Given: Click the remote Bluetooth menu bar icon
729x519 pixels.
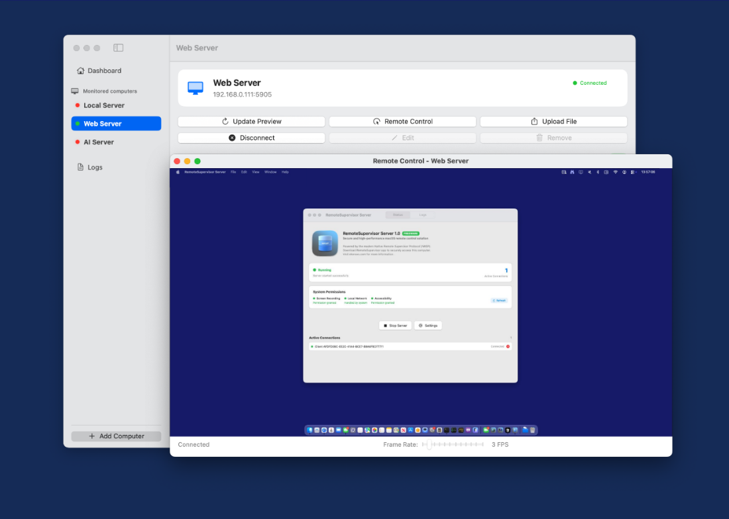Looking at the screenshot, I should [x=598, y=172].
